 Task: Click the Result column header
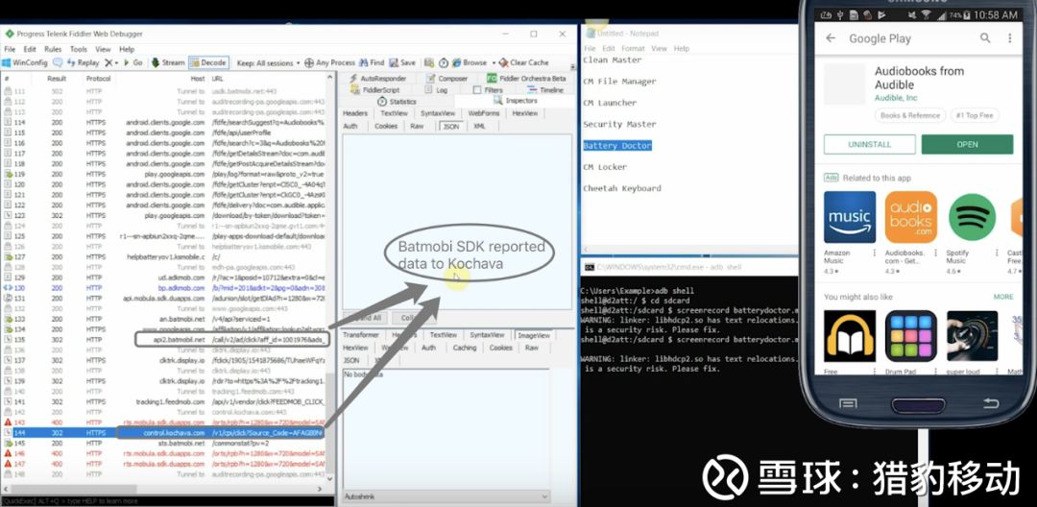[58, 79]
